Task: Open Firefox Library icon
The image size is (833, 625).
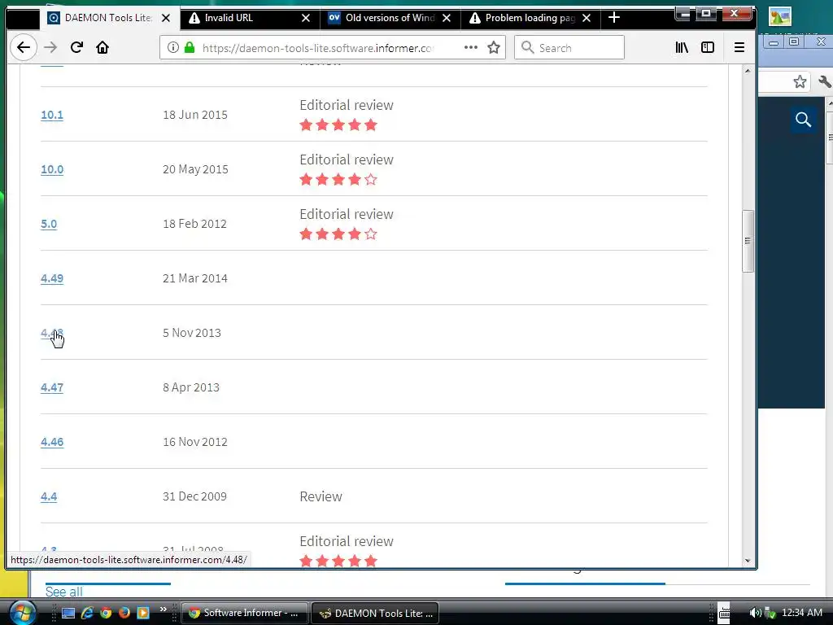Action: (682, 47)
